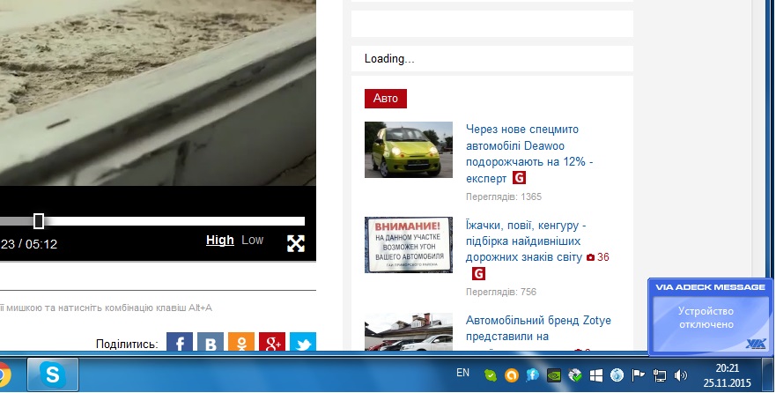Image resolution: width=776 pixels, height=393 pixels.
Task: Switch video quality to High
Action: pos(220,240)
